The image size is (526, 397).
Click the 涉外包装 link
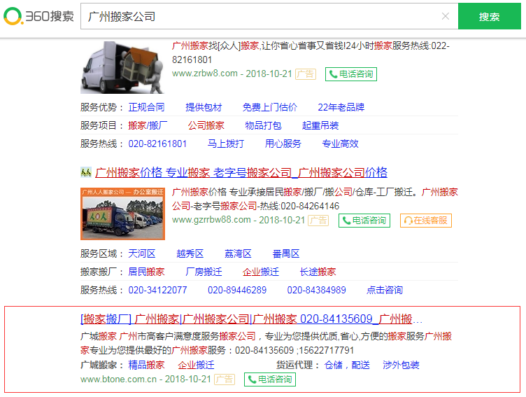click(x=401, y=365)
